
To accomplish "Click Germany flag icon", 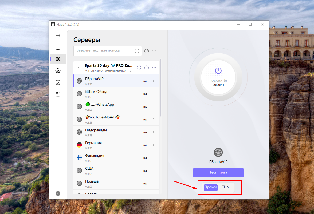I will (79, 145).
